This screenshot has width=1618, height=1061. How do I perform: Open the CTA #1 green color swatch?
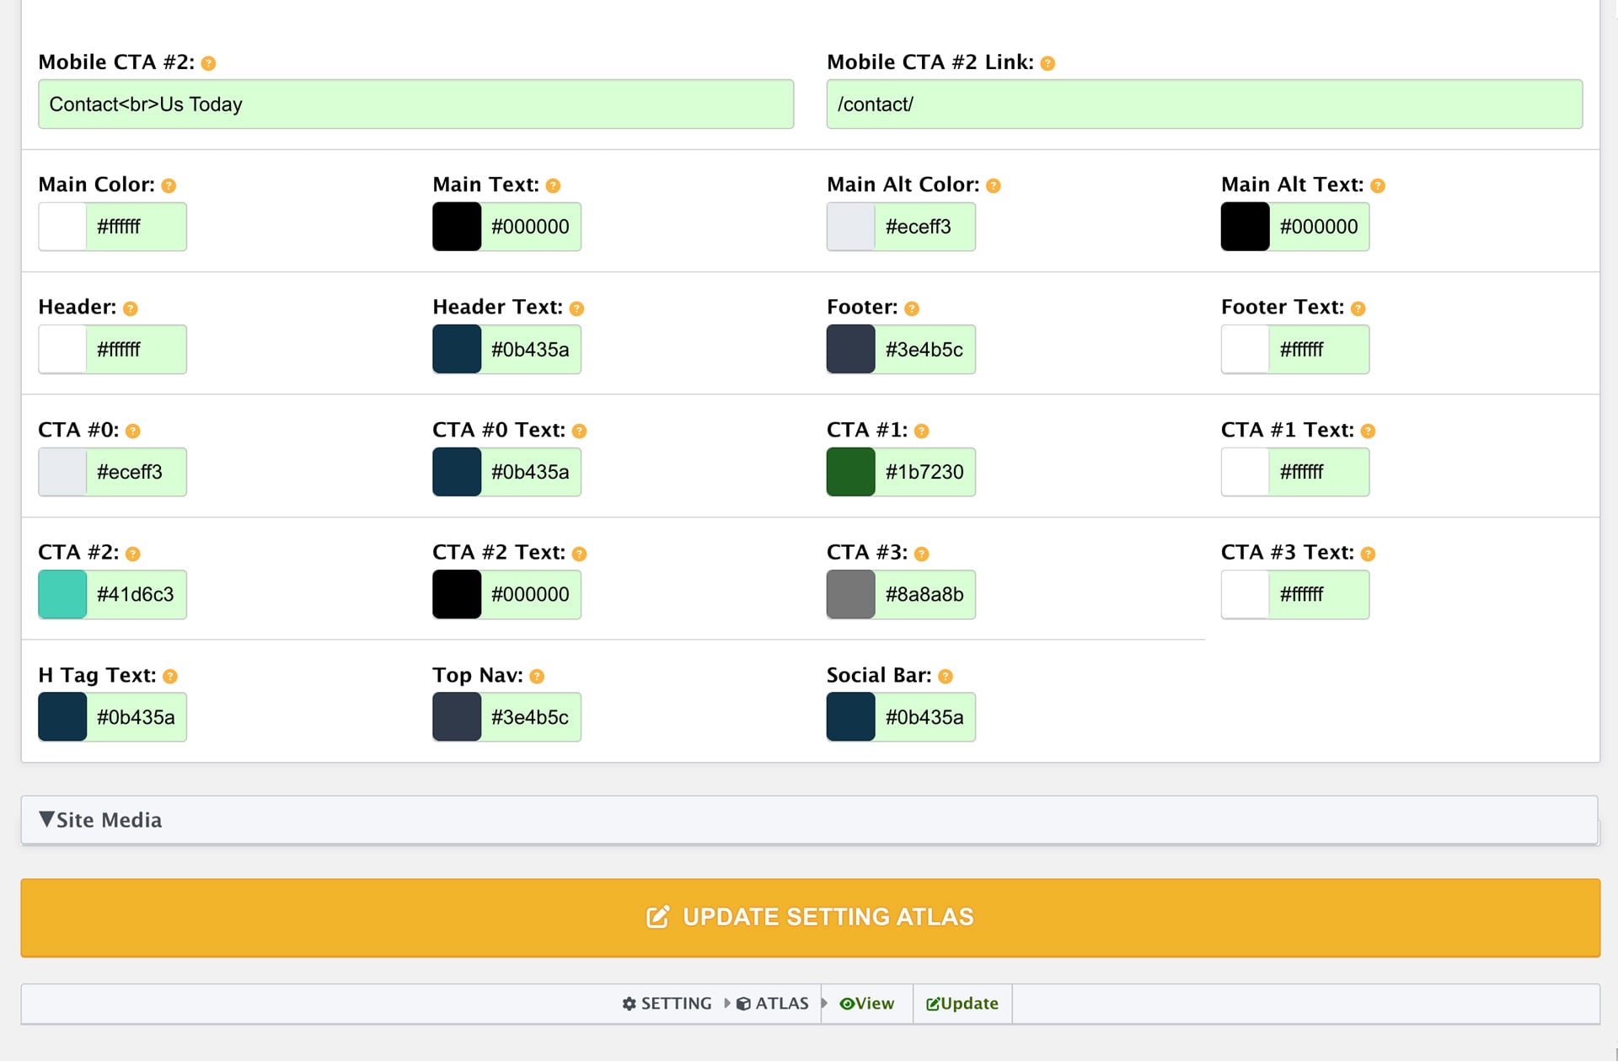coord(851,472)
